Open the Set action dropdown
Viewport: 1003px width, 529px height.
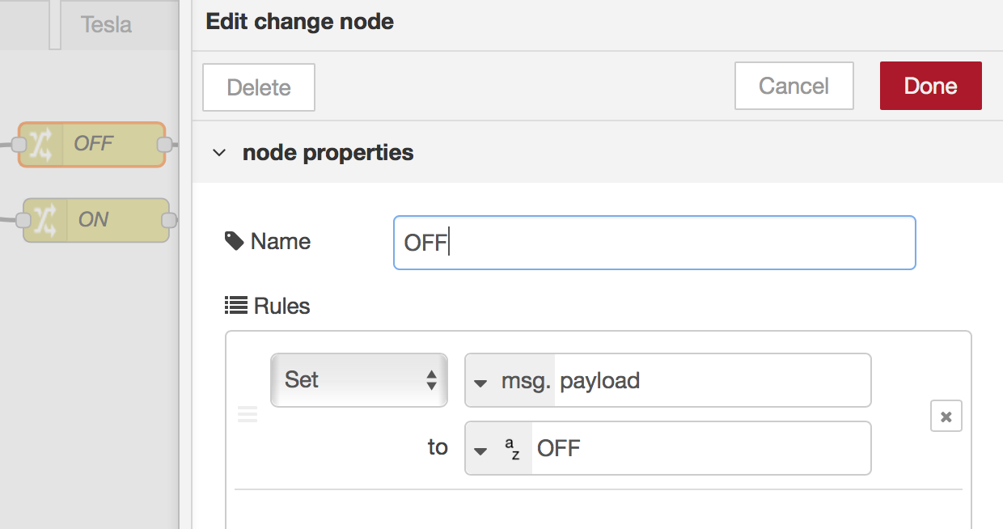pos(358,380)
